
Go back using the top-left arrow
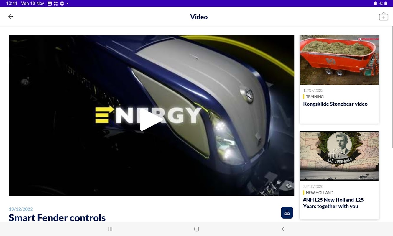click(11, 17)
